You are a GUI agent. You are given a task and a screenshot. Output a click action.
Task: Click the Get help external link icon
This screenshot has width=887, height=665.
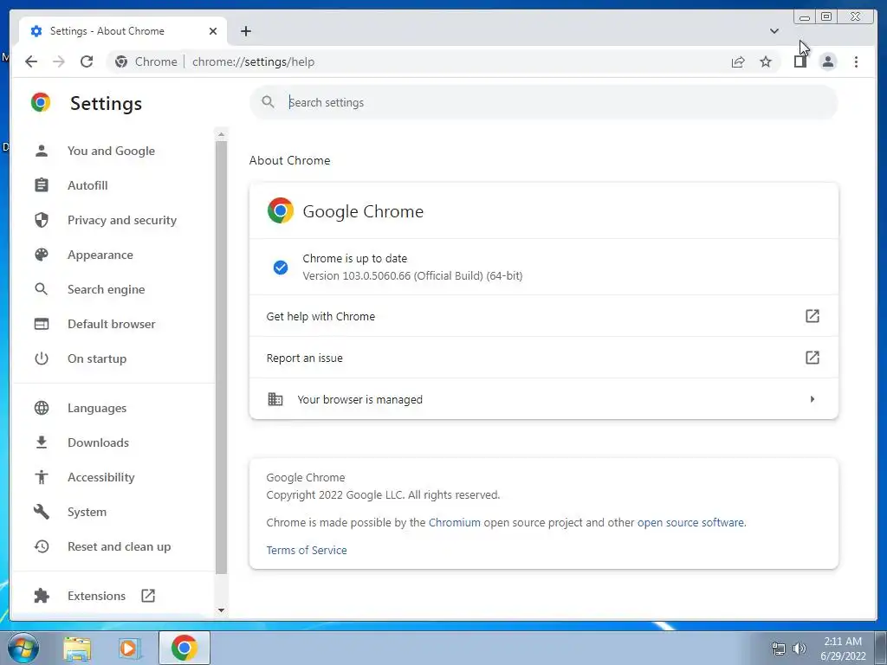pyautogui.click(x=813, y=316)
